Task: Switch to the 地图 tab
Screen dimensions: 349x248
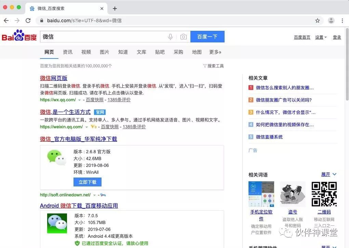Action: pyautogui.click(x=197, y=52)
